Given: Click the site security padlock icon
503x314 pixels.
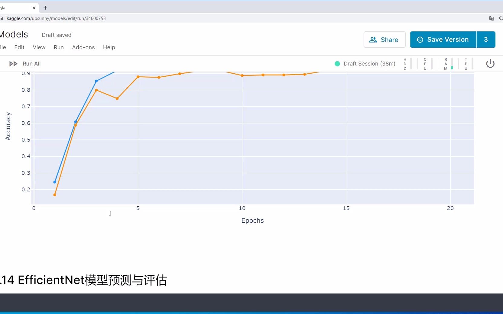Looking at the screenshot, I should 2,18.
